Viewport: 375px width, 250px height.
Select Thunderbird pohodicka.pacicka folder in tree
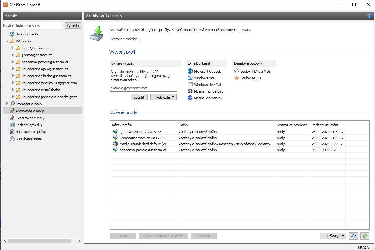coord(51,97)
